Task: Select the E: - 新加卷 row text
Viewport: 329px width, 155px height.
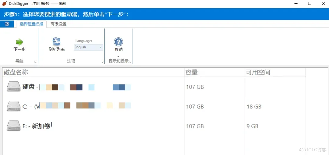Action: [x=36, y=126]
